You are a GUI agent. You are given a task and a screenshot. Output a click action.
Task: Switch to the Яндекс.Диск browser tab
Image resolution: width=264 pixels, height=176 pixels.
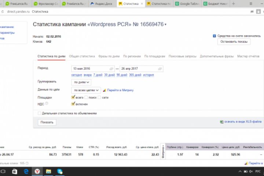pyautogui.click(x=103, y=4)
